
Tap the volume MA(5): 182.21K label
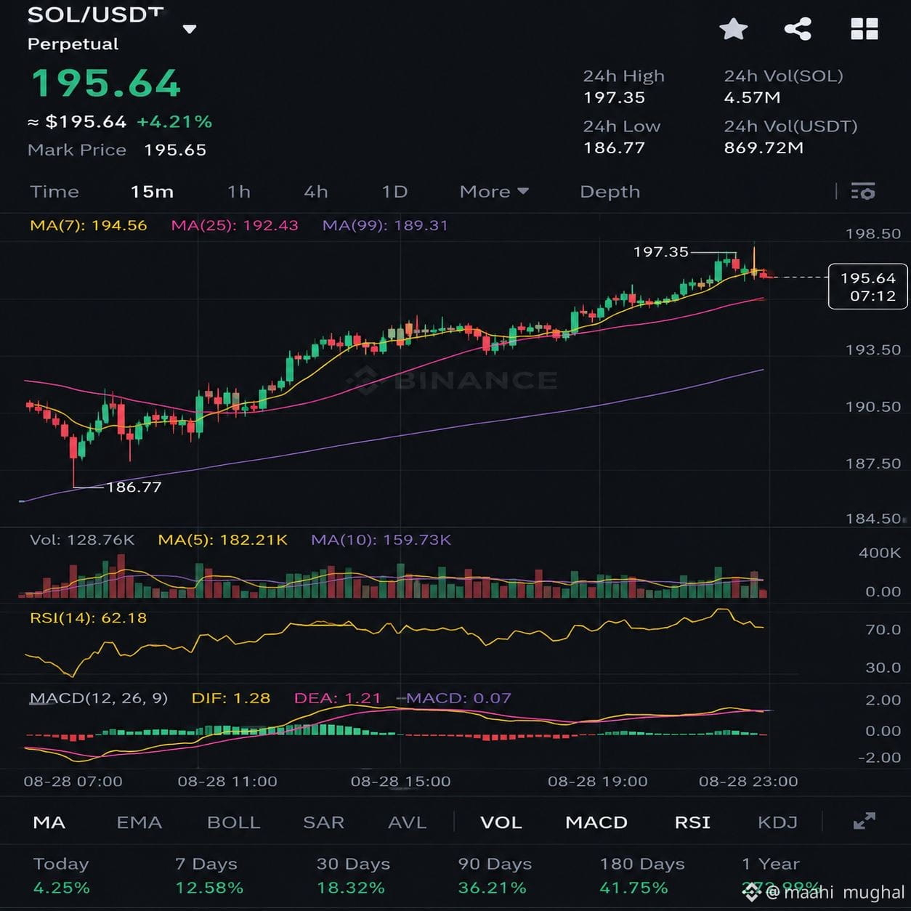[223, 540]
